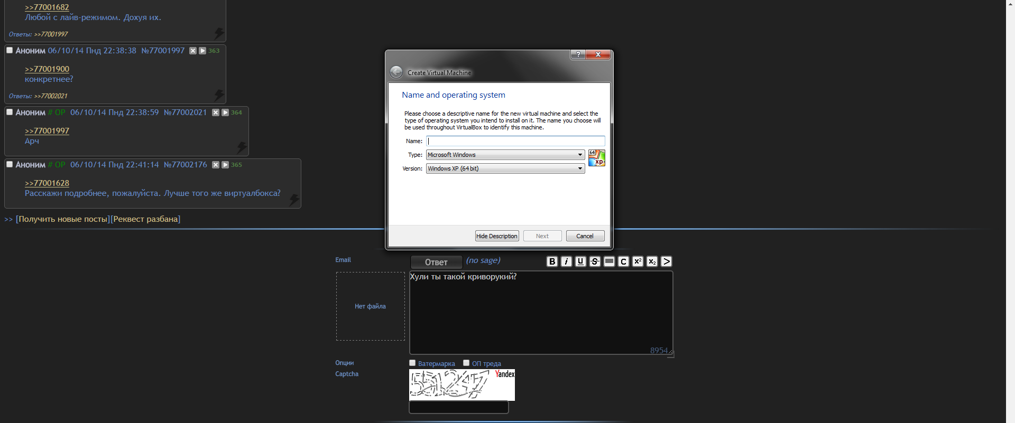1015x423 pixels.
Task: Click post number №77002176
Action: coord(185,165)
